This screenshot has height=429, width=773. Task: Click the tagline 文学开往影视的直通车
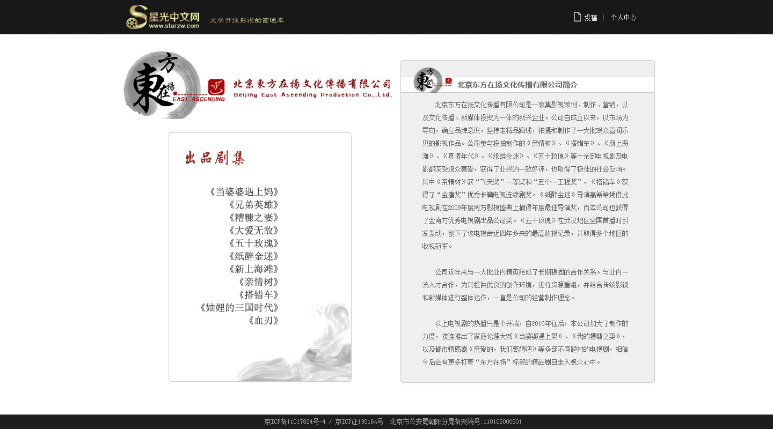point(247,20)
